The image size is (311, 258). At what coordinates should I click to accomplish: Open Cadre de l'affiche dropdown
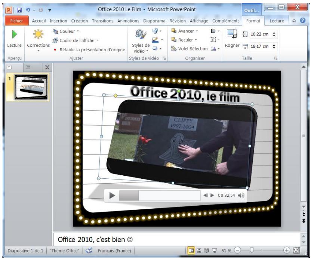tap(76, 40)
